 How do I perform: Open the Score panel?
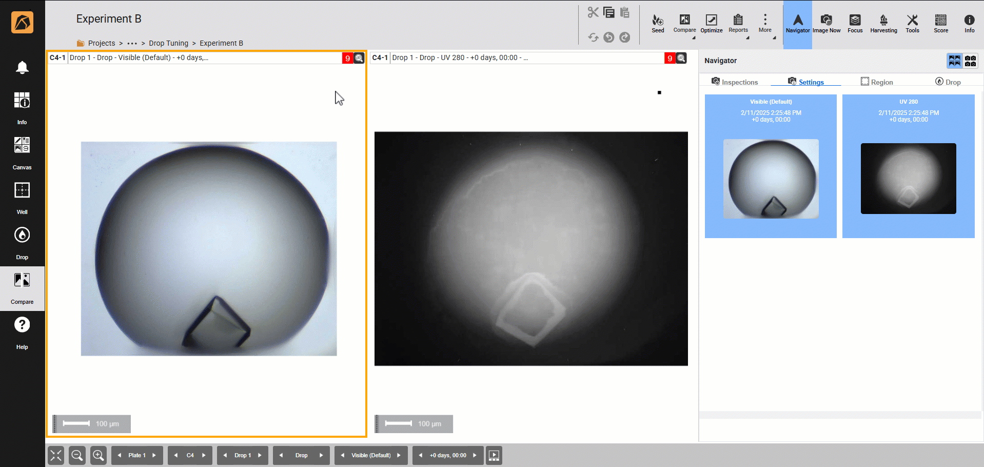coord(940,24)
